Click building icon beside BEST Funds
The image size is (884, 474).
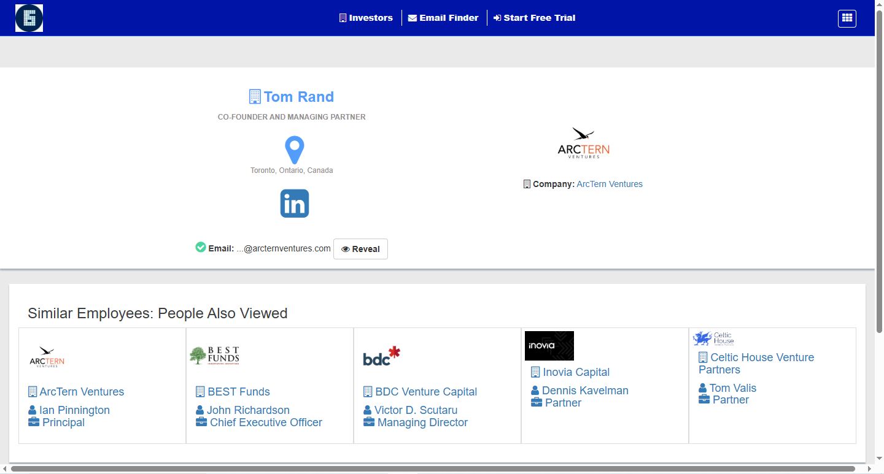200,392
